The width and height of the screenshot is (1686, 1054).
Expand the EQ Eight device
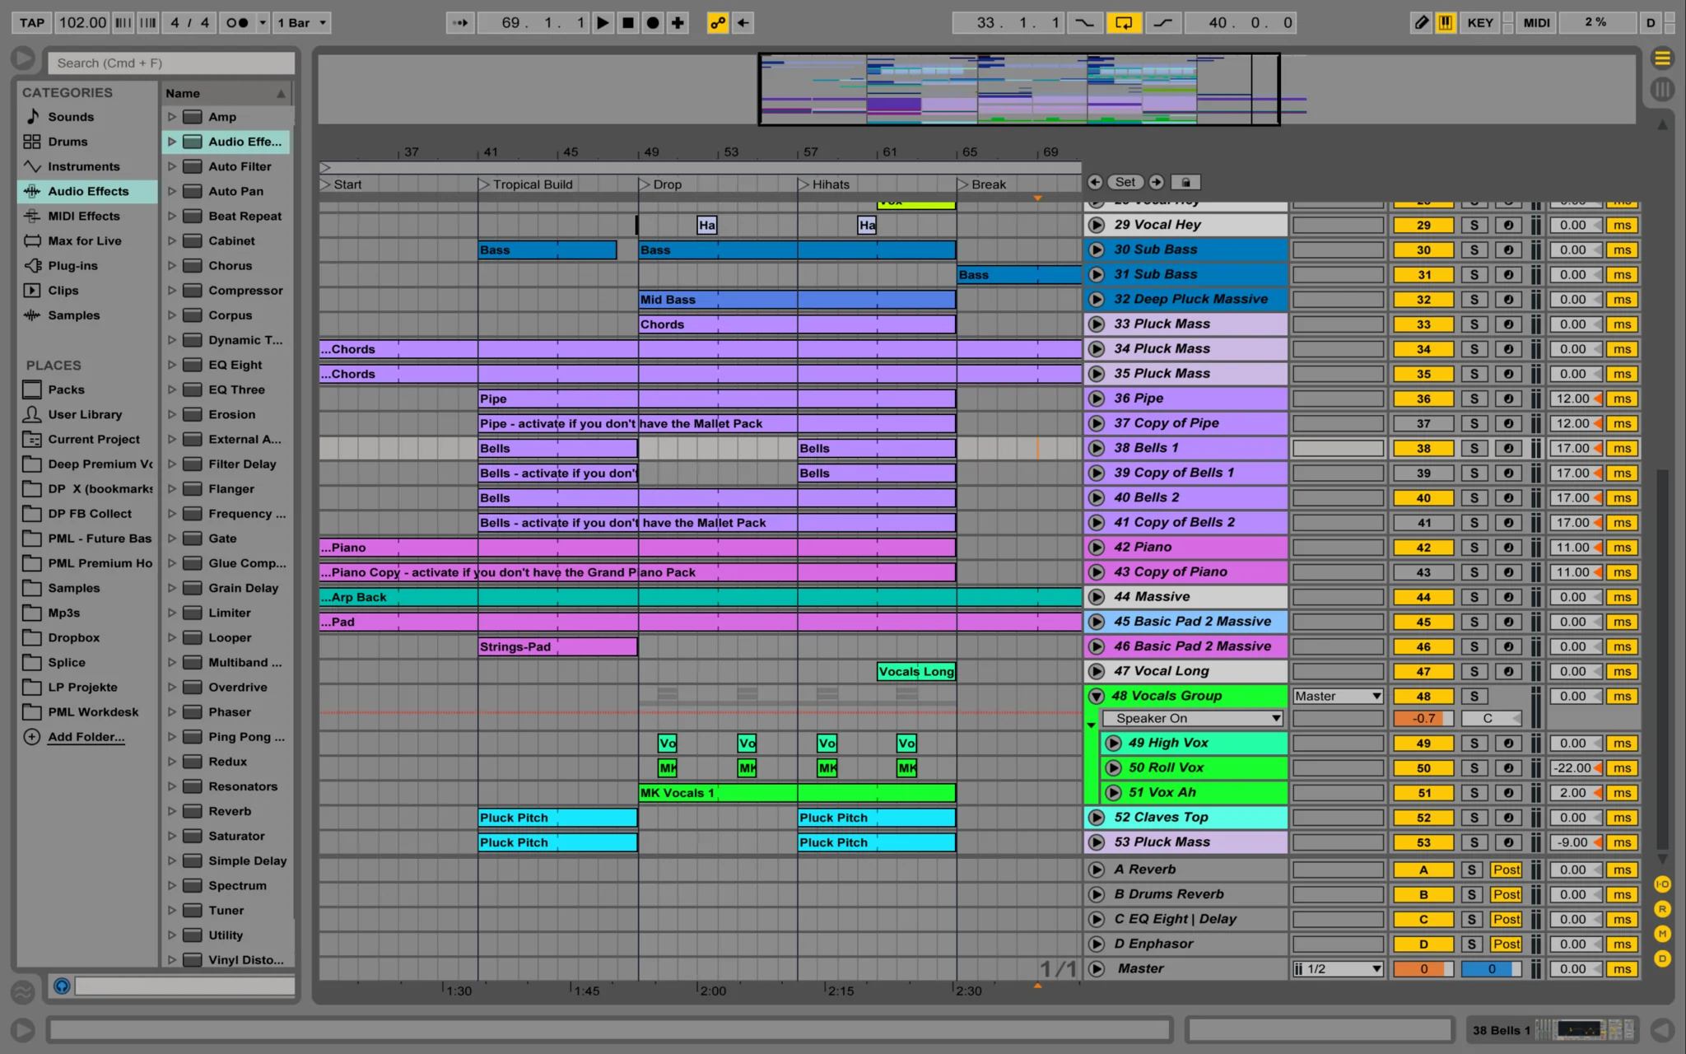(172, 365)
